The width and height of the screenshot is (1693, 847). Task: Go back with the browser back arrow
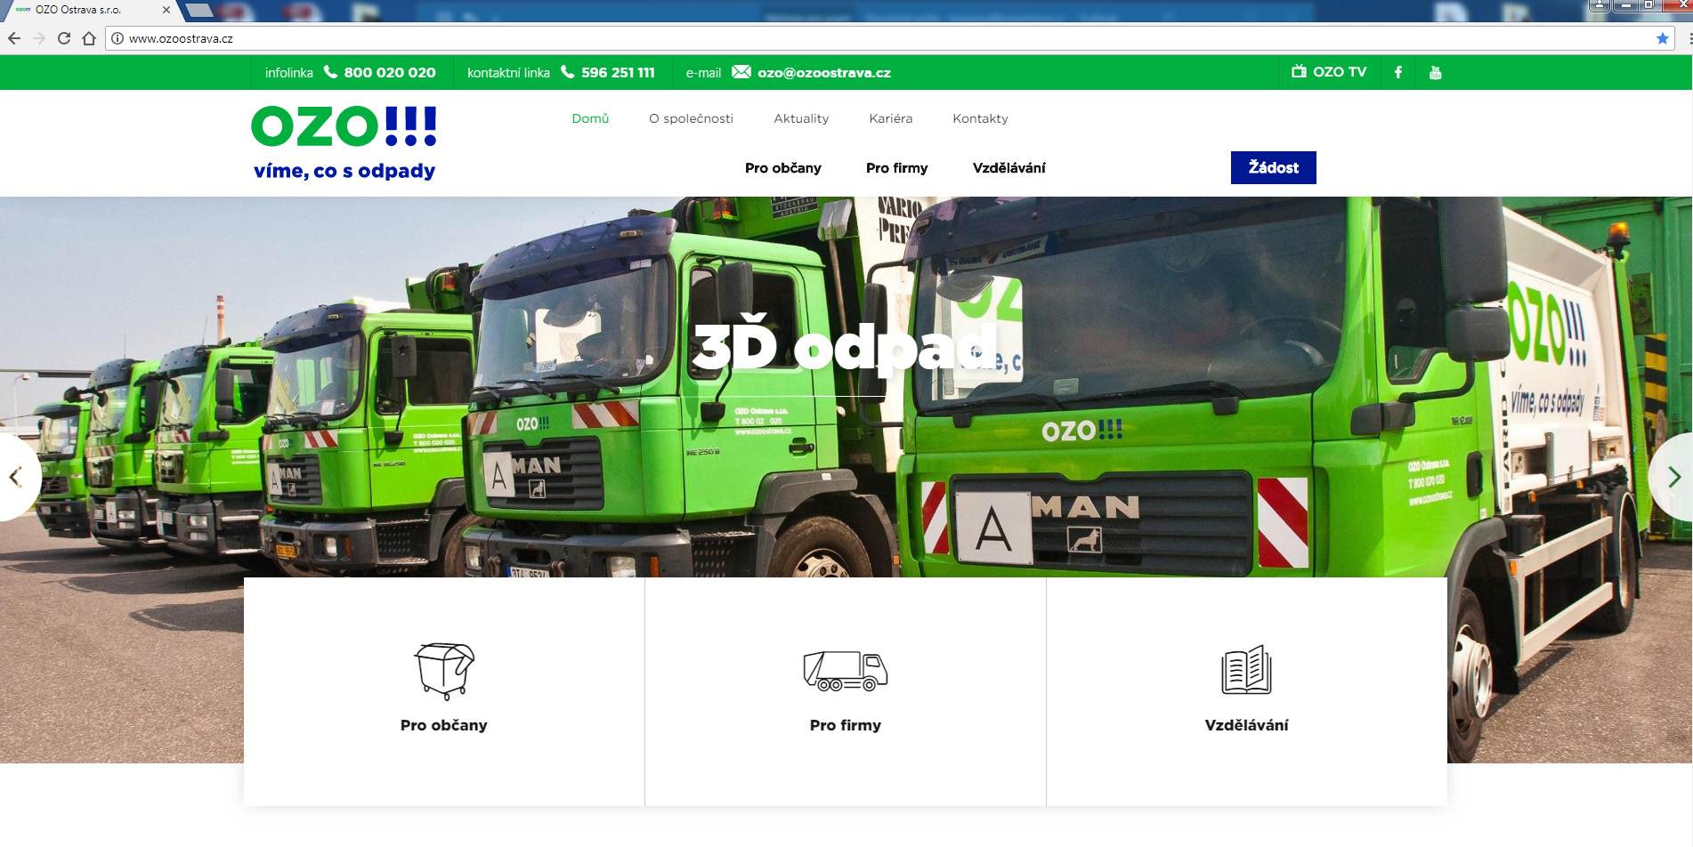[13, 38]
